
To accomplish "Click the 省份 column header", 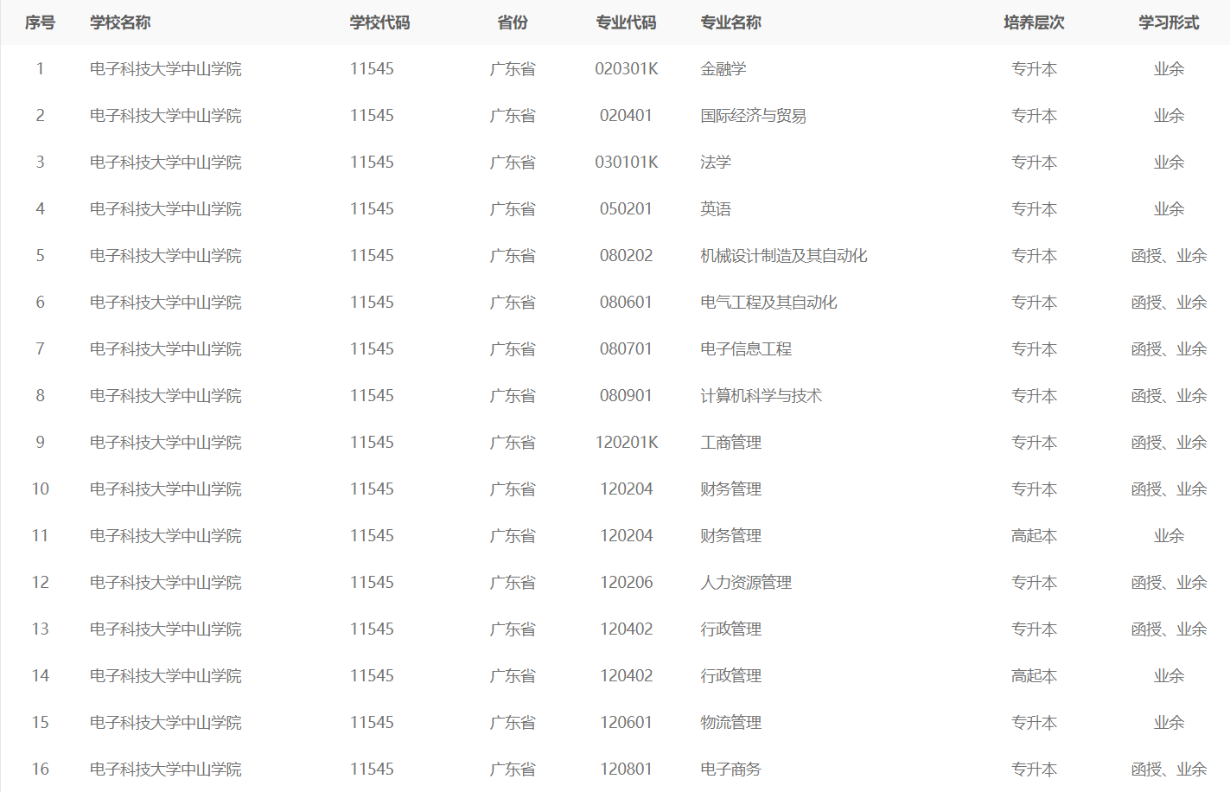I will pos(513,22).
